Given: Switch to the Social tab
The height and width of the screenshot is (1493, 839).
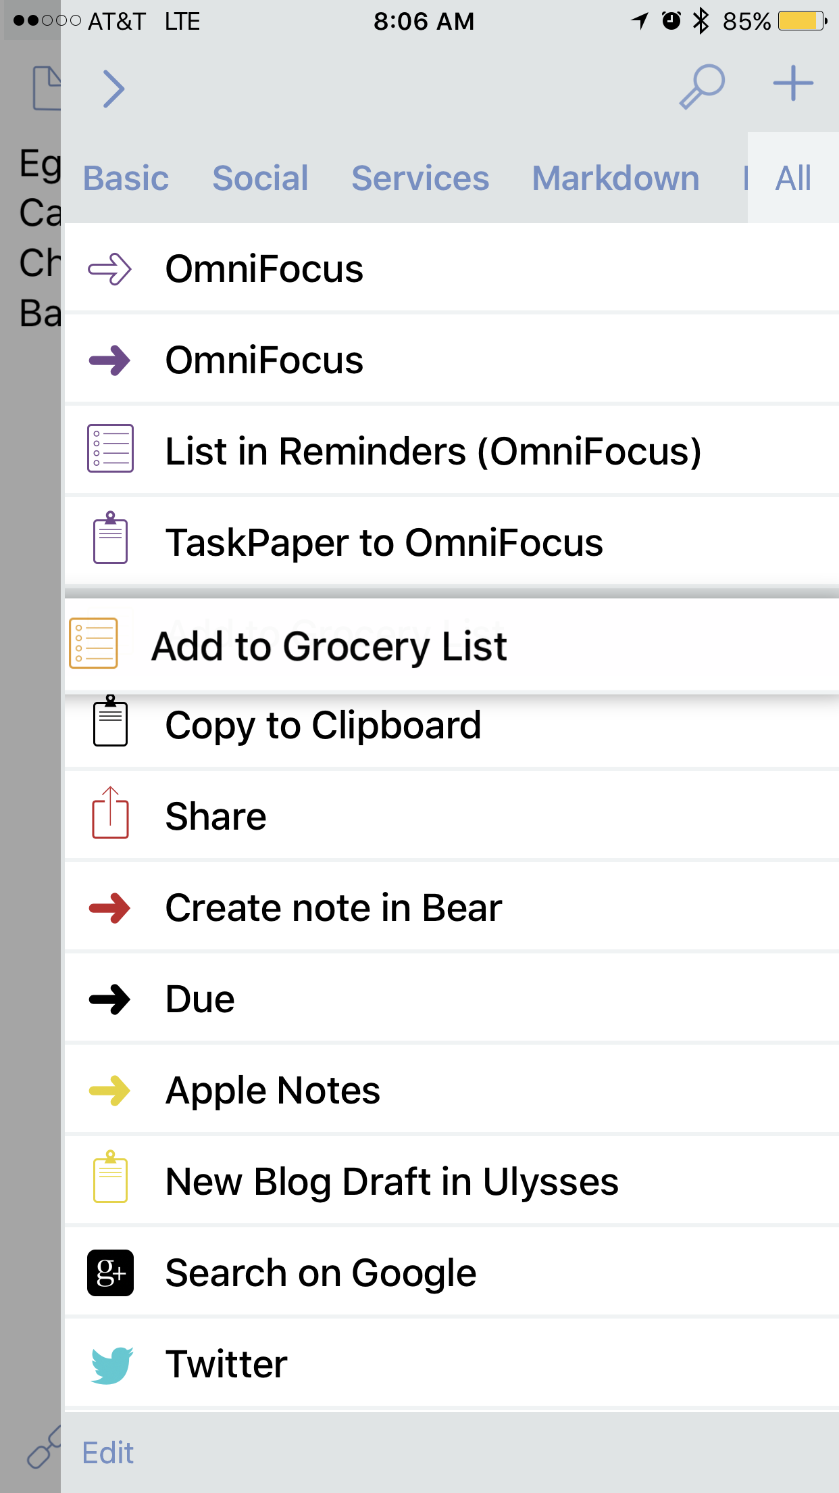Looking at the screenshot, I should [x=260, y=179].
